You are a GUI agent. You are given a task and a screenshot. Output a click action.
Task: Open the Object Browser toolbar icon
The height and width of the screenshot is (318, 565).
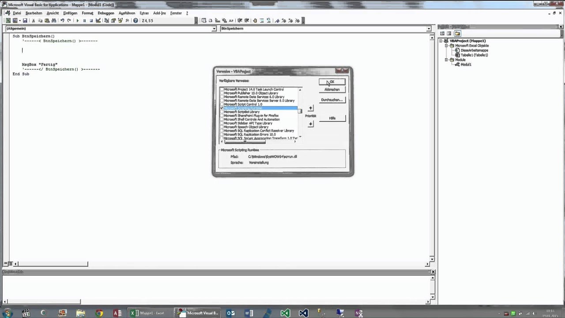tap(120, 20)
